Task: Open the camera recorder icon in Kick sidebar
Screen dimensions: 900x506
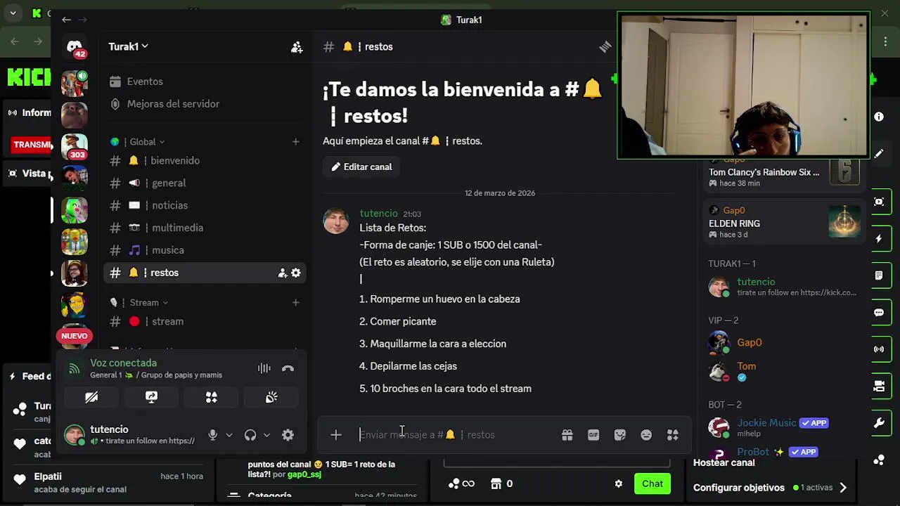Action: [879, 387]
